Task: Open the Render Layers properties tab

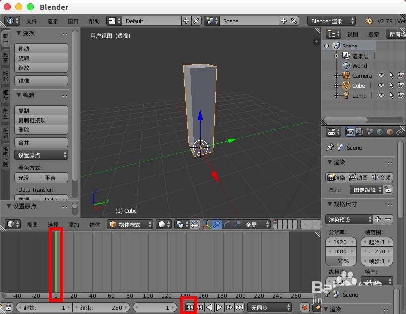Action: [x=359, y=132]
